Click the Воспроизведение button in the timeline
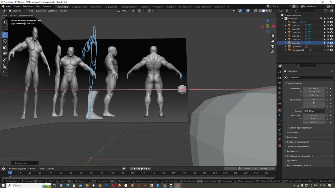Screen dimensions: 335x188 click(18, 169)
